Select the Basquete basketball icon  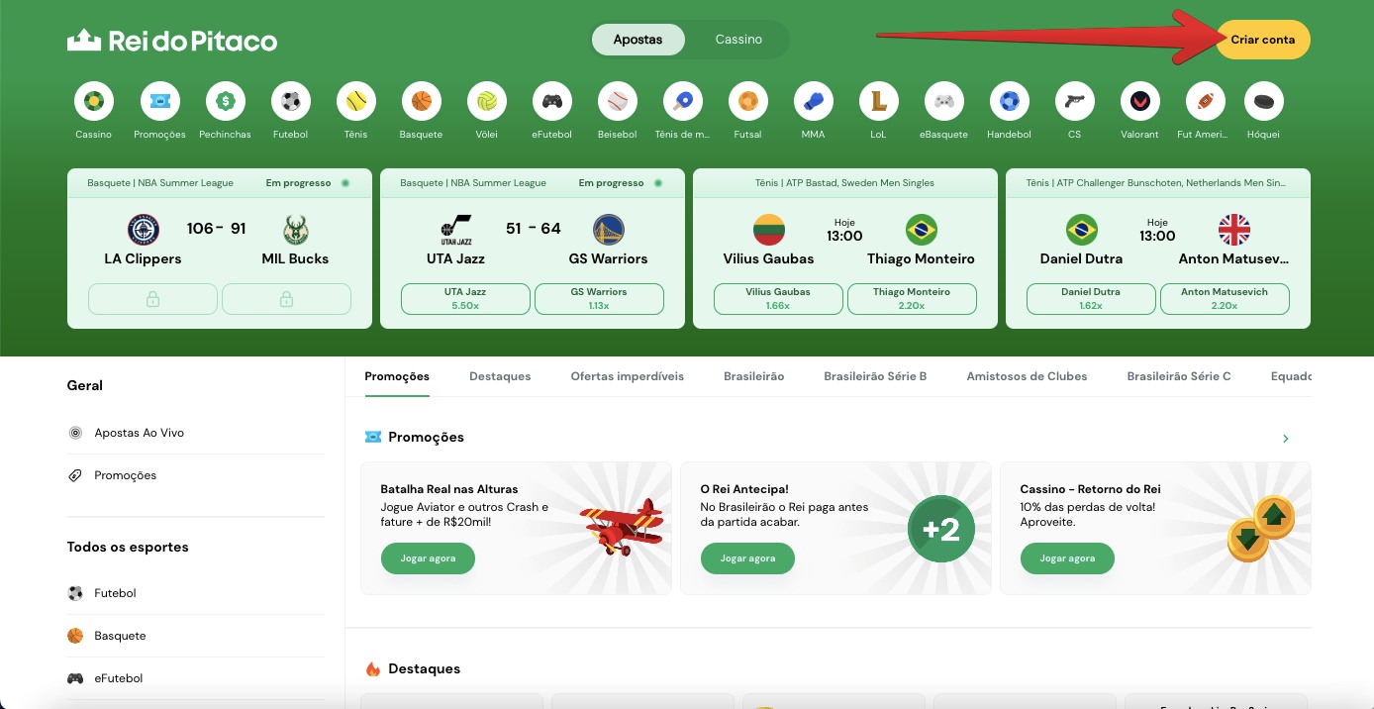pyautogui.click(x=422, y=101)
